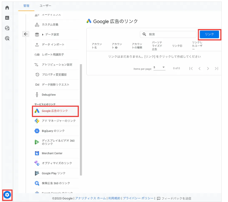Switch to the ユーザー tab
This screenshot has width=228, height=202.
[45, 6]
